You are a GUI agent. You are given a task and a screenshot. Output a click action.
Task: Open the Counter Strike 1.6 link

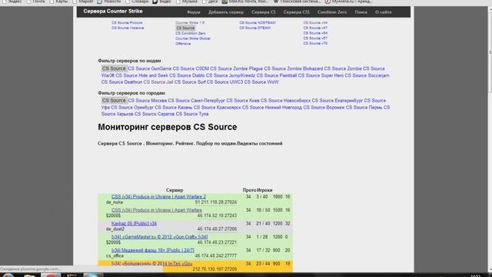(x=190, y=22)
